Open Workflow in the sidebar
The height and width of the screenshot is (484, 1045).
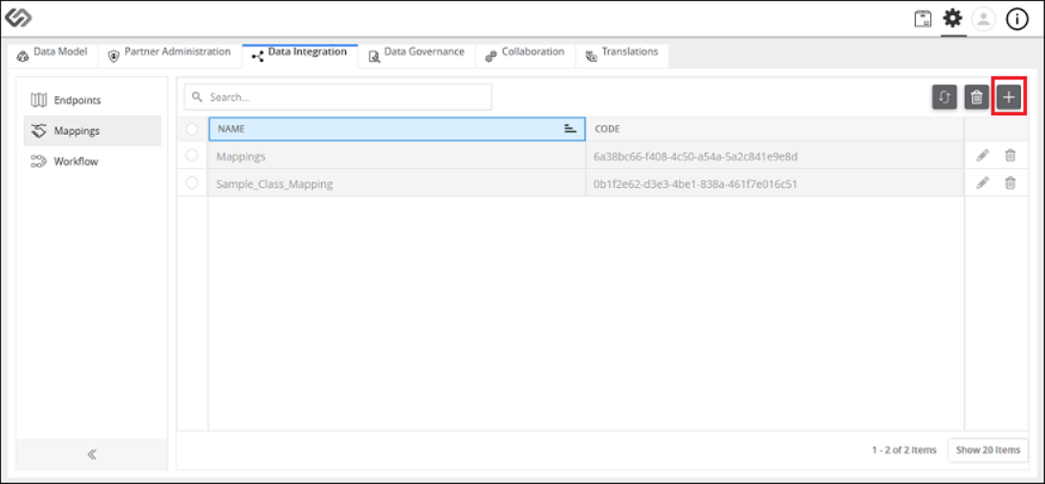93,161
